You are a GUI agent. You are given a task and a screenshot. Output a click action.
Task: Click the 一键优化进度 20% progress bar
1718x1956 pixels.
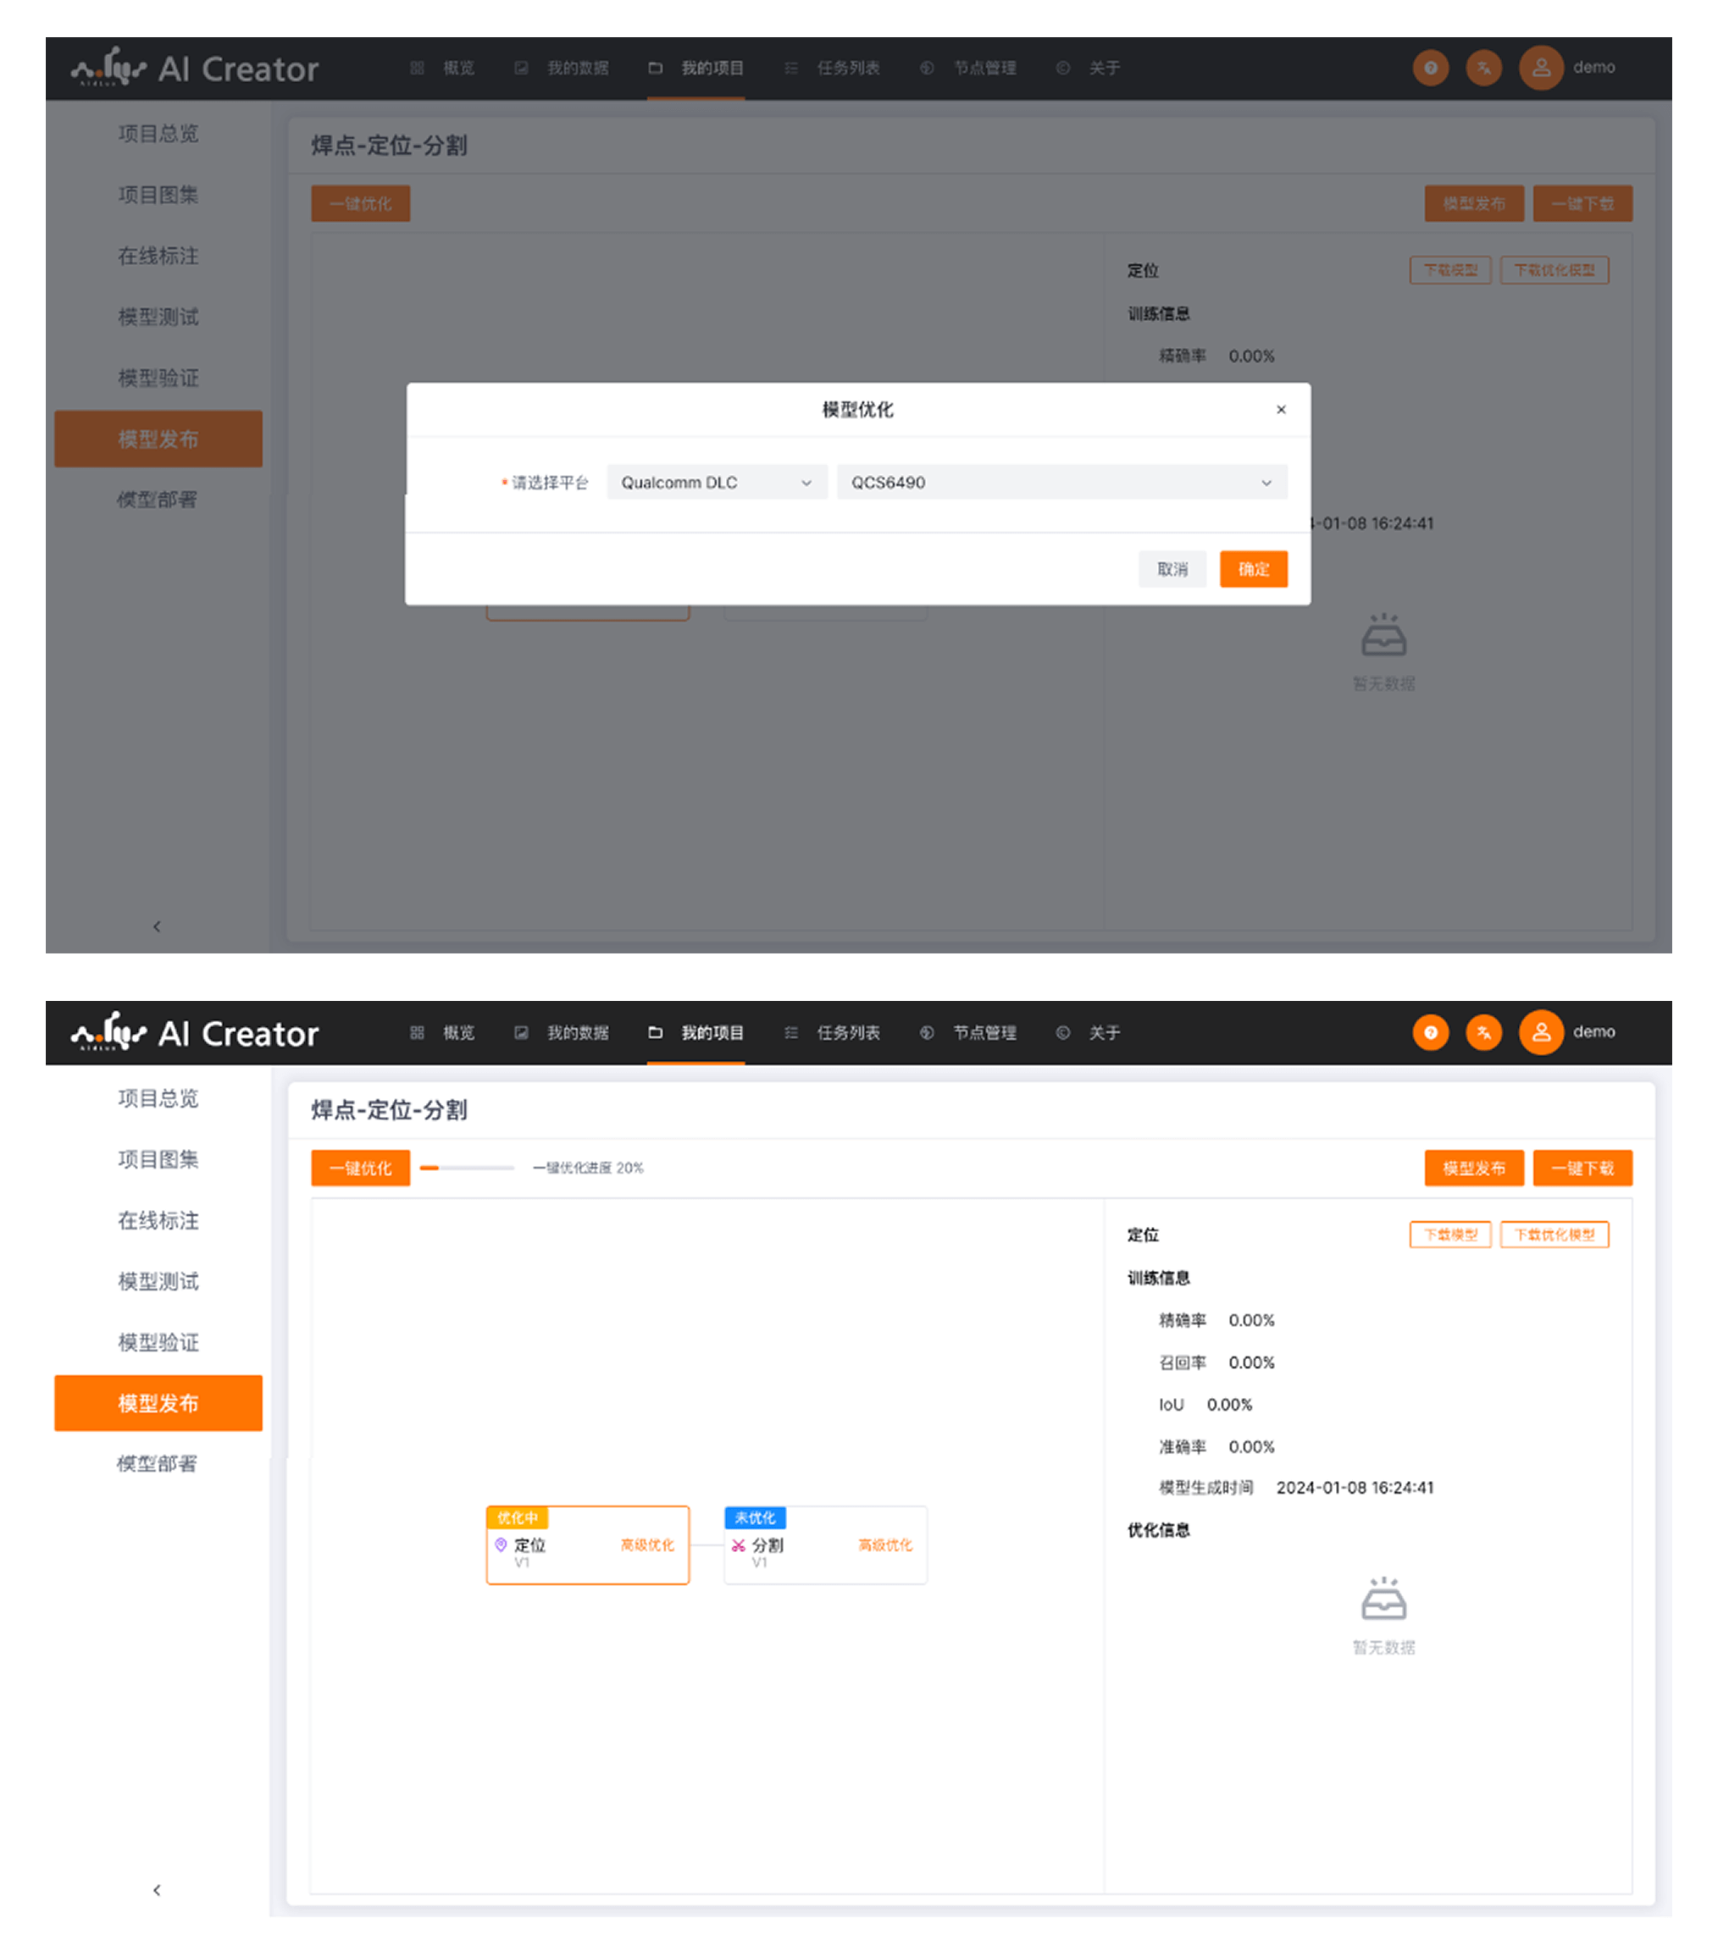coord(467,1168)
